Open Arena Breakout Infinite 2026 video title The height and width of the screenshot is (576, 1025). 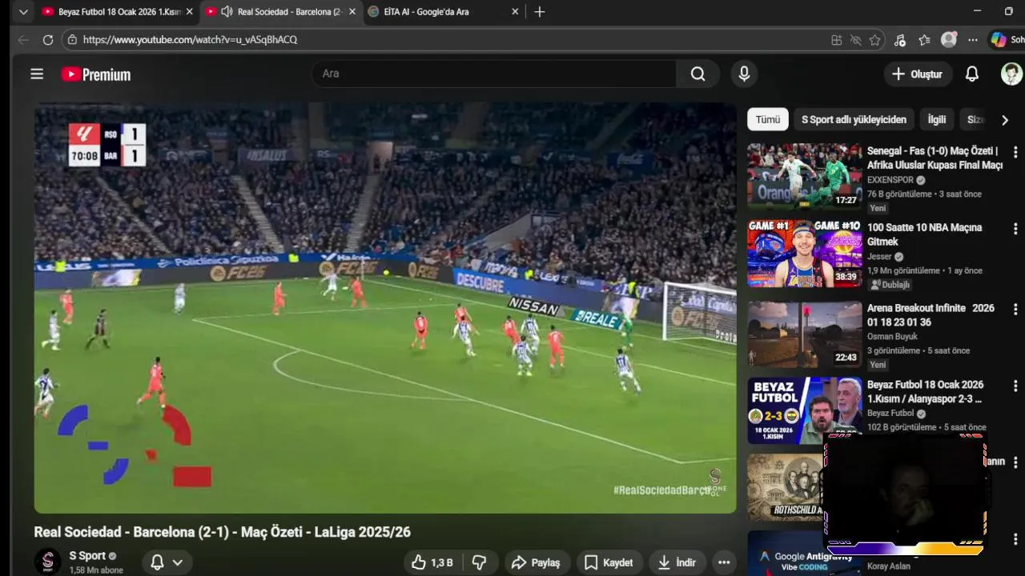tap(931, 314)
